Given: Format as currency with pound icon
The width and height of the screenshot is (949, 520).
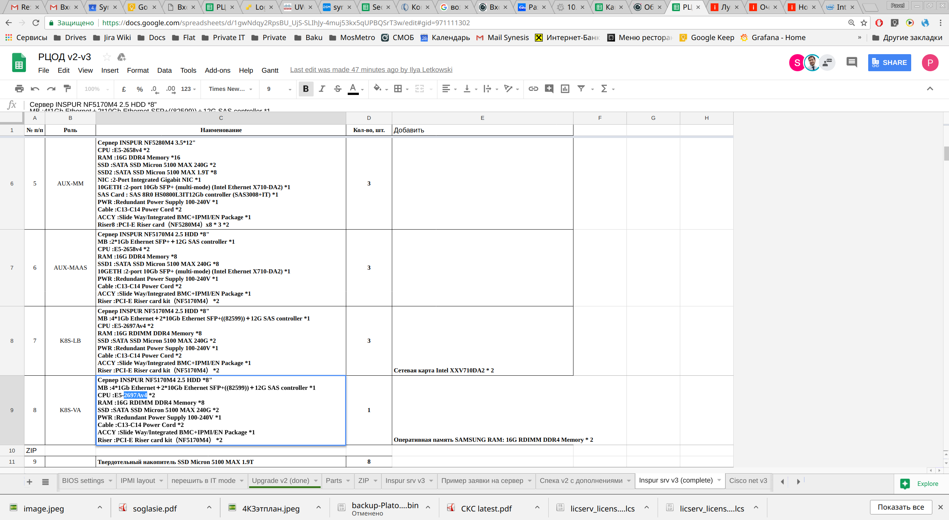Looking at the screenshot, I should 124,89.
